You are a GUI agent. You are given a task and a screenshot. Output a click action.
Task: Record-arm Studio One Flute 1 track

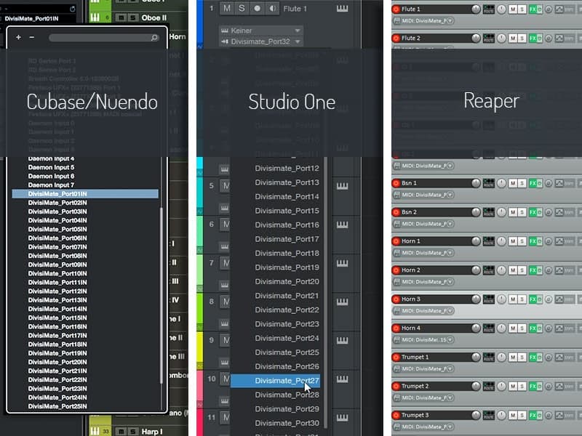pos(257,9)
